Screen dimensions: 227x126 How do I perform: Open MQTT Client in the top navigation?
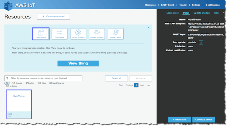pos(167,5)
